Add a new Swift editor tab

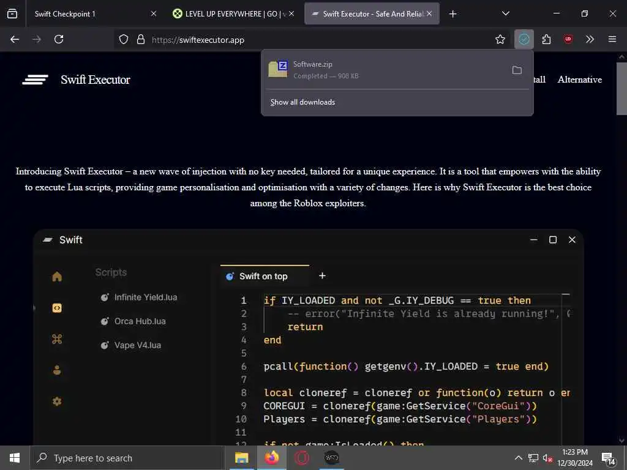point(322,276)
